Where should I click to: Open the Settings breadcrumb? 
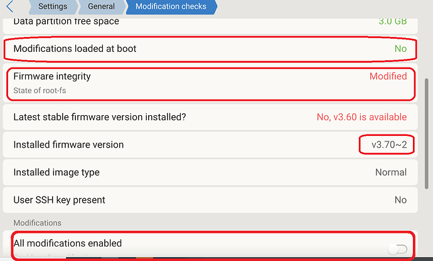[52, 7]
